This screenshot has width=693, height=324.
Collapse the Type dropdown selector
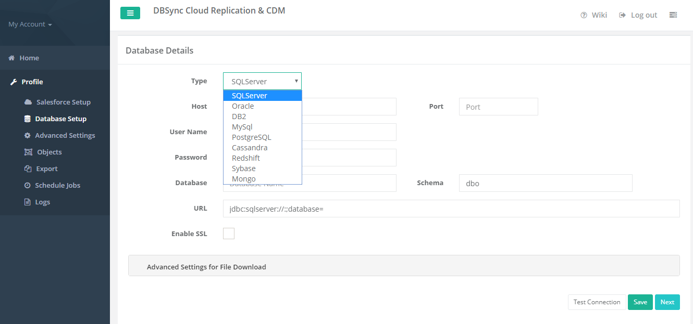262,81
